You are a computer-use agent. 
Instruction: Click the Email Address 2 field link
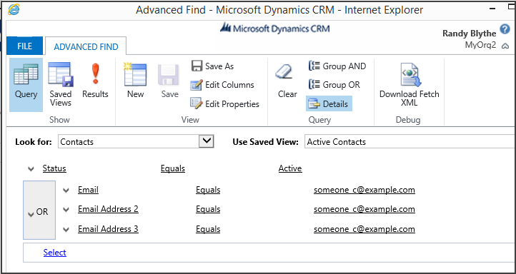[108, 209]
